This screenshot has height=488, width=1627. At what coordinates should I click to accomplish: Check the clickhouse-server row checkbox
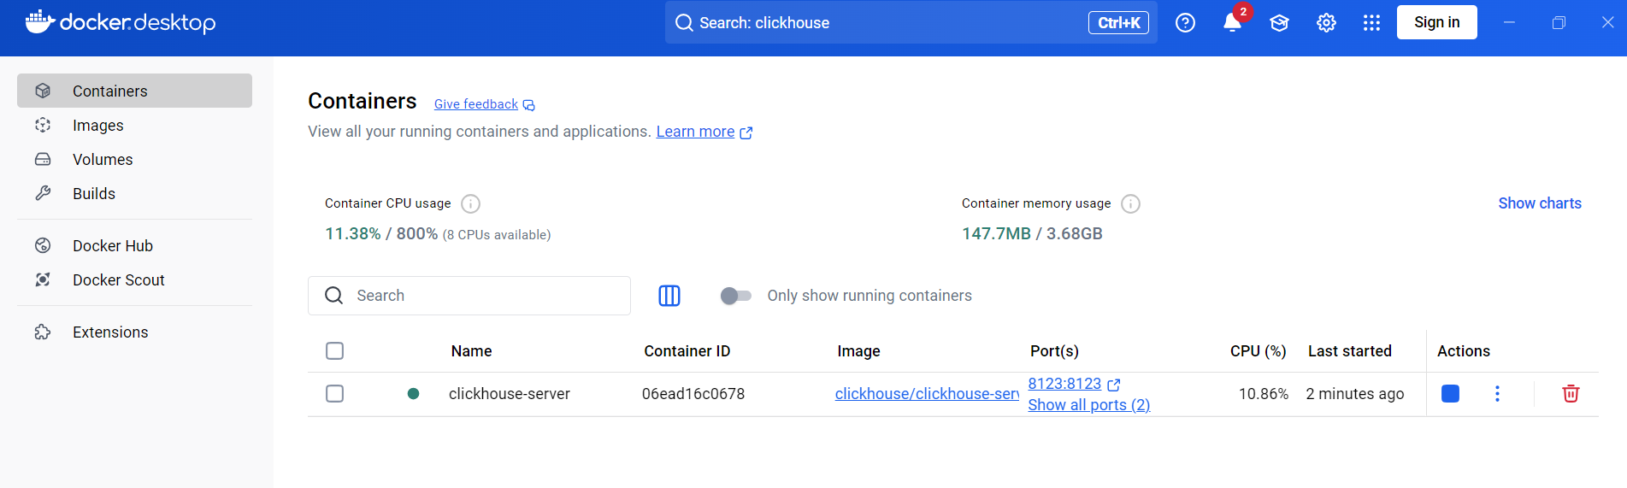(x=335, y=394)
